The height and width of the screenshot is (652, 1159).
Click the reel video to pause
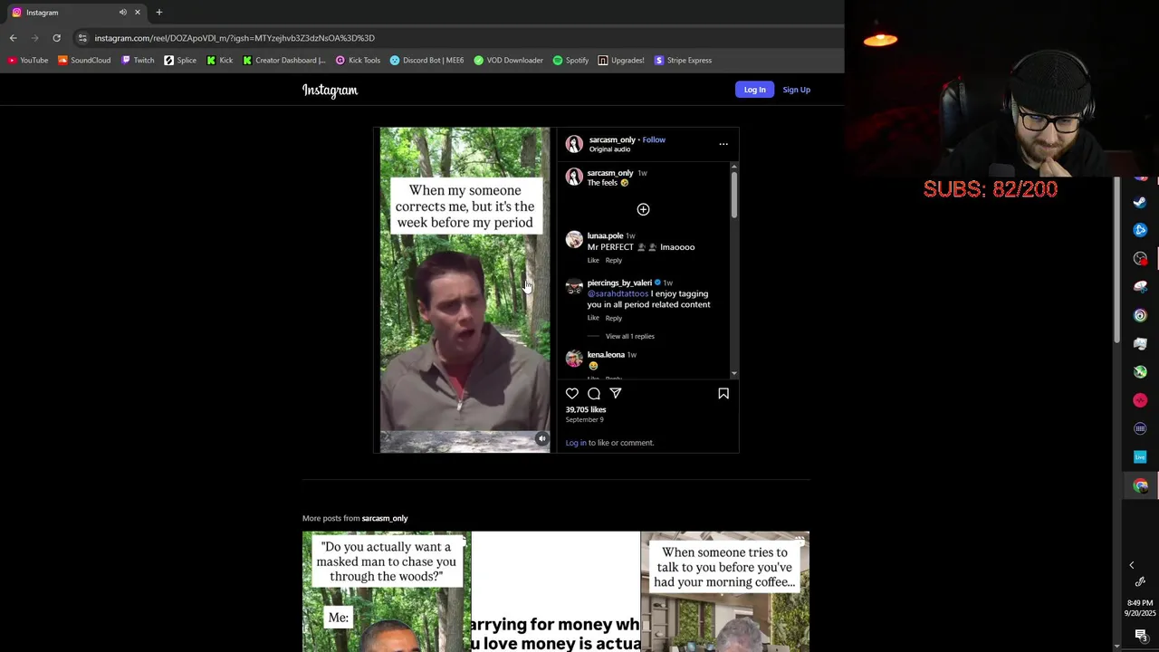point(465,289)
